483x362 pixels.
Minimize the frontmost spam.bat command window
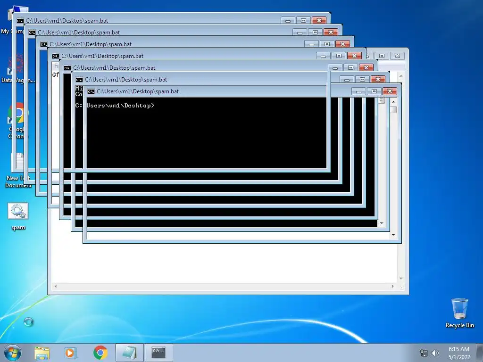(358, 91)
